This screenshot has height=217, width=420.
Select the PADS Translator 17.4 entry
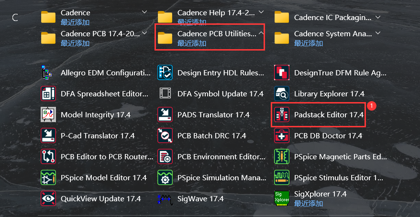pyautogui.click(x=204, y=115)
